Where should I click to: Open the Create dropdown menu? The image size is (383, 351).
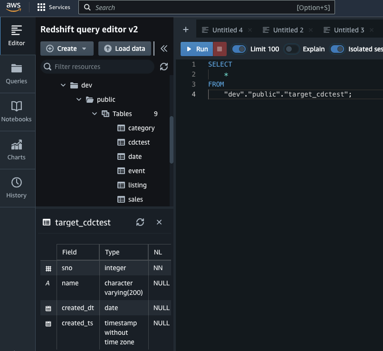click(67, 49)
